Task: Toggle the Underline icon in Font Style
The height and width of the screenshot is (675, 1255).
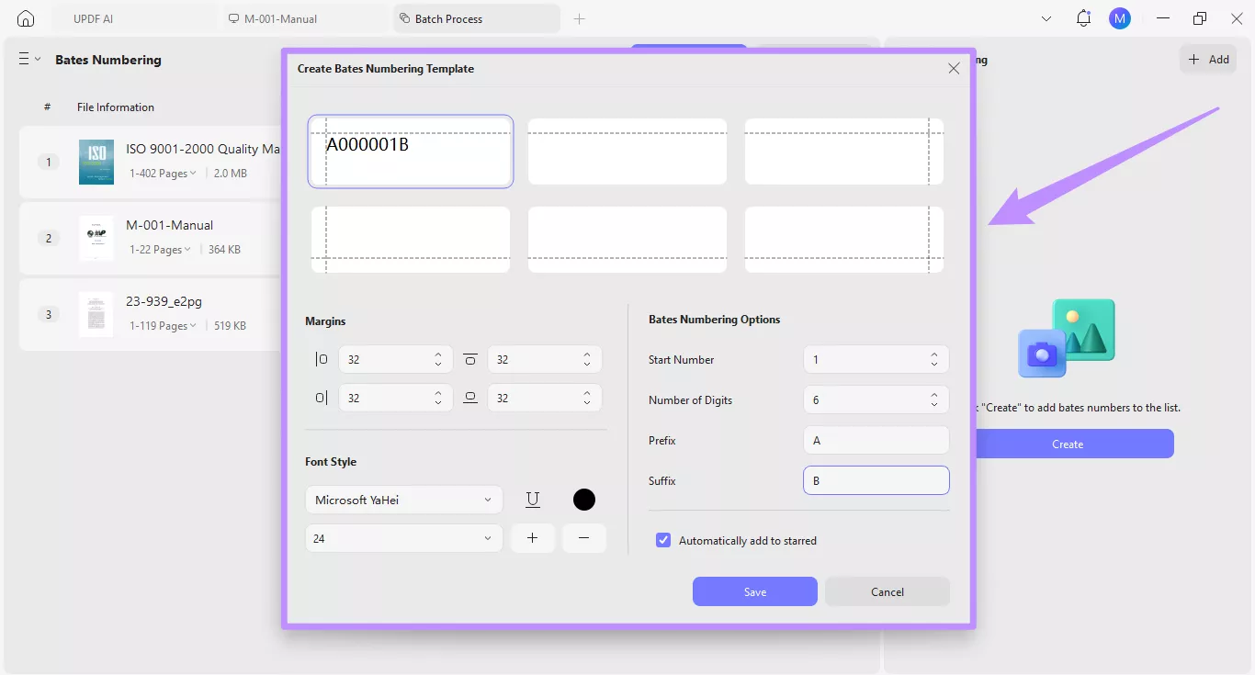Action: tap(532, 500)
